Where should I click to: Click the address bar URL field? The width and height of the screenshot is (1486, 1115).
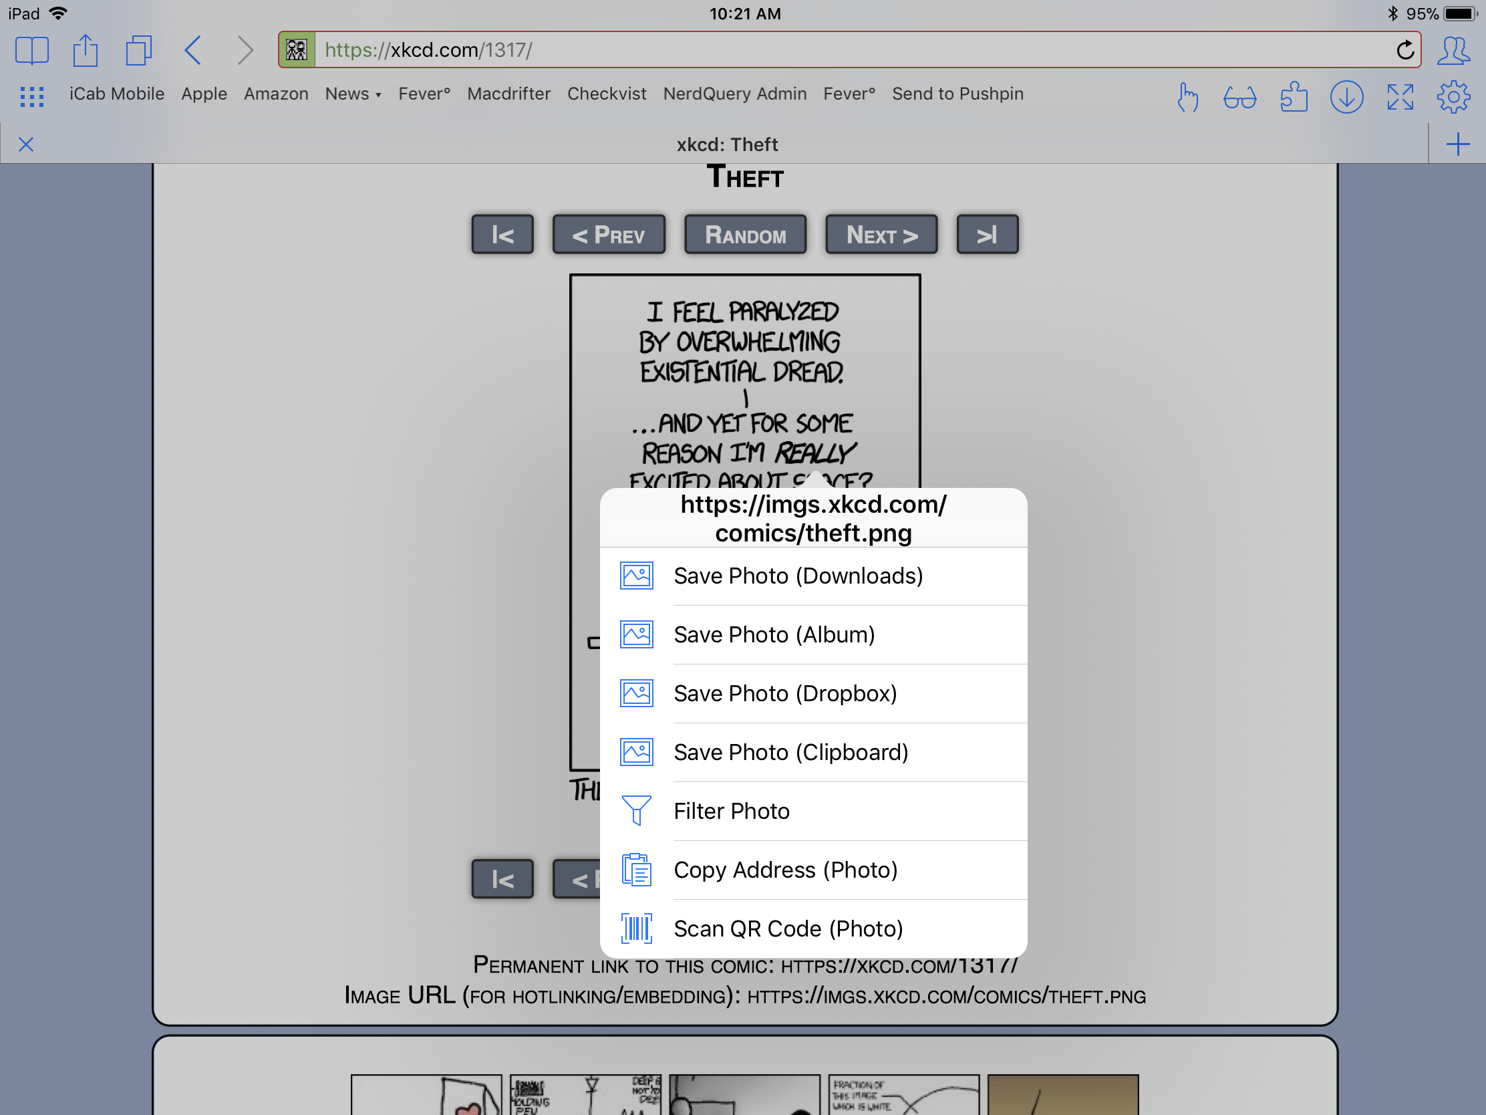[850, 49]
